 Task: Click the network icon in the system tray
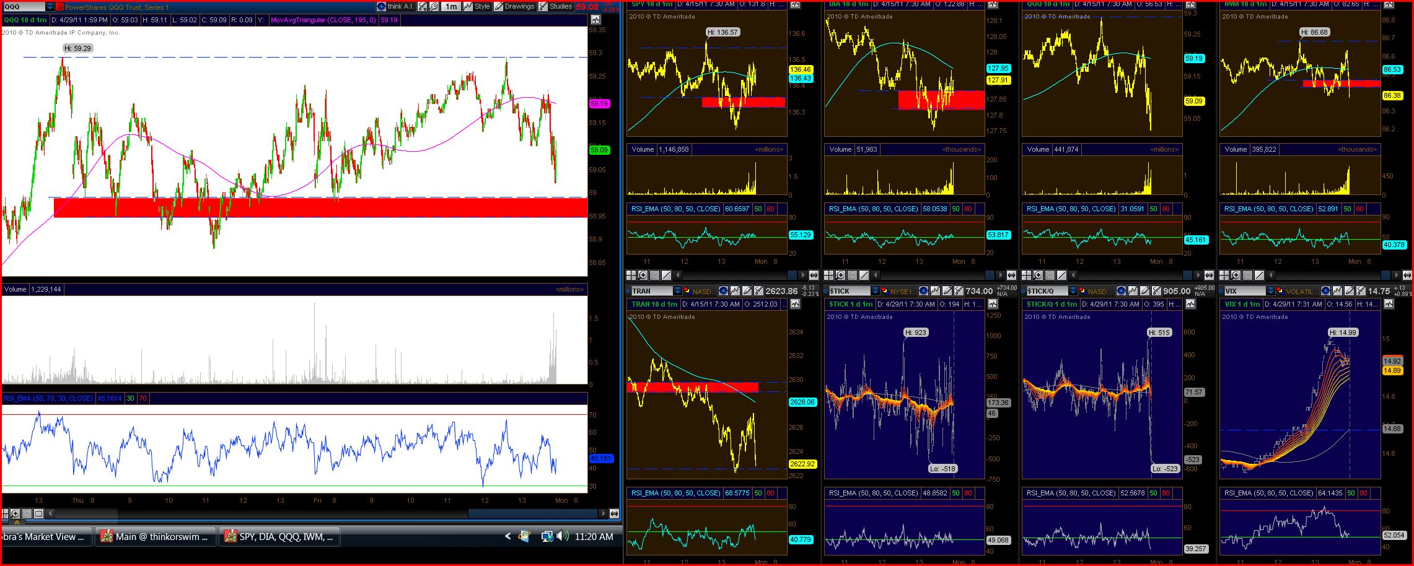click(x=547, y=536)
